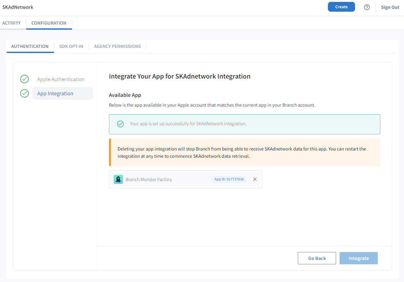This screenshot has height=282, width=404.
Task: Switch to the Activity tab
Action: point(11,23)
